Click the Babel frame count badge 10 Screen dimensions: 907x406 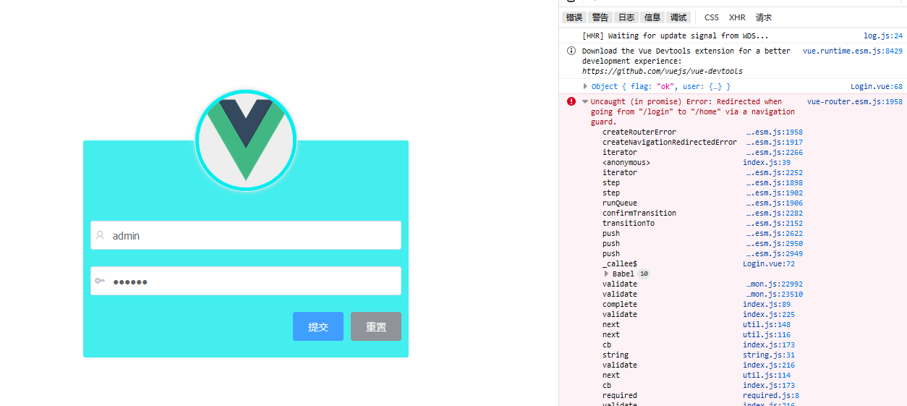tap(643, 274)
